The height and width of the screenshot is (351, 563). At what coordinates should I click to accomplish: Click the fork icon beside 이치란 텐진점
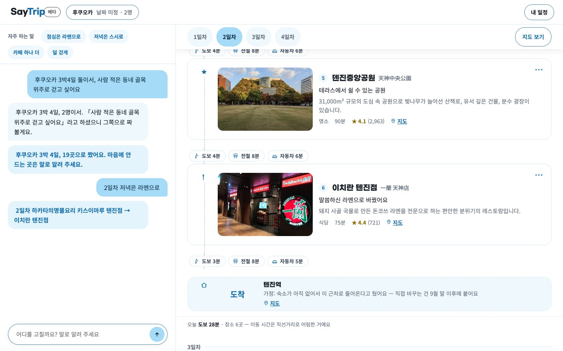coord(204,177)
